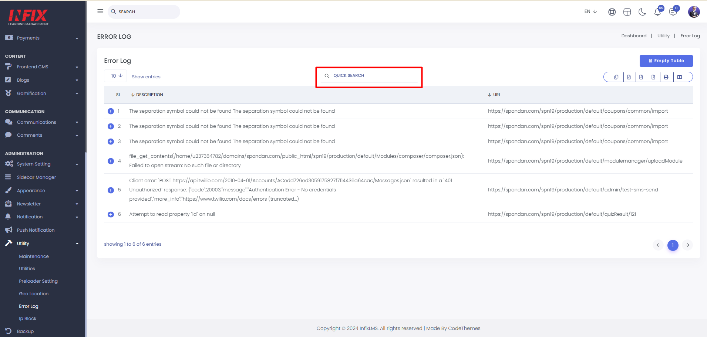707x337 pixels.
Task: Click 'showing 1 to 6 of 6 entries' text
Action: tap(132, 244)
